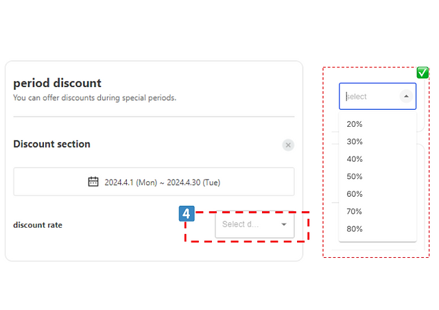Click the blue number 4 step badge
439x310 pixels.
click(187, 214)
